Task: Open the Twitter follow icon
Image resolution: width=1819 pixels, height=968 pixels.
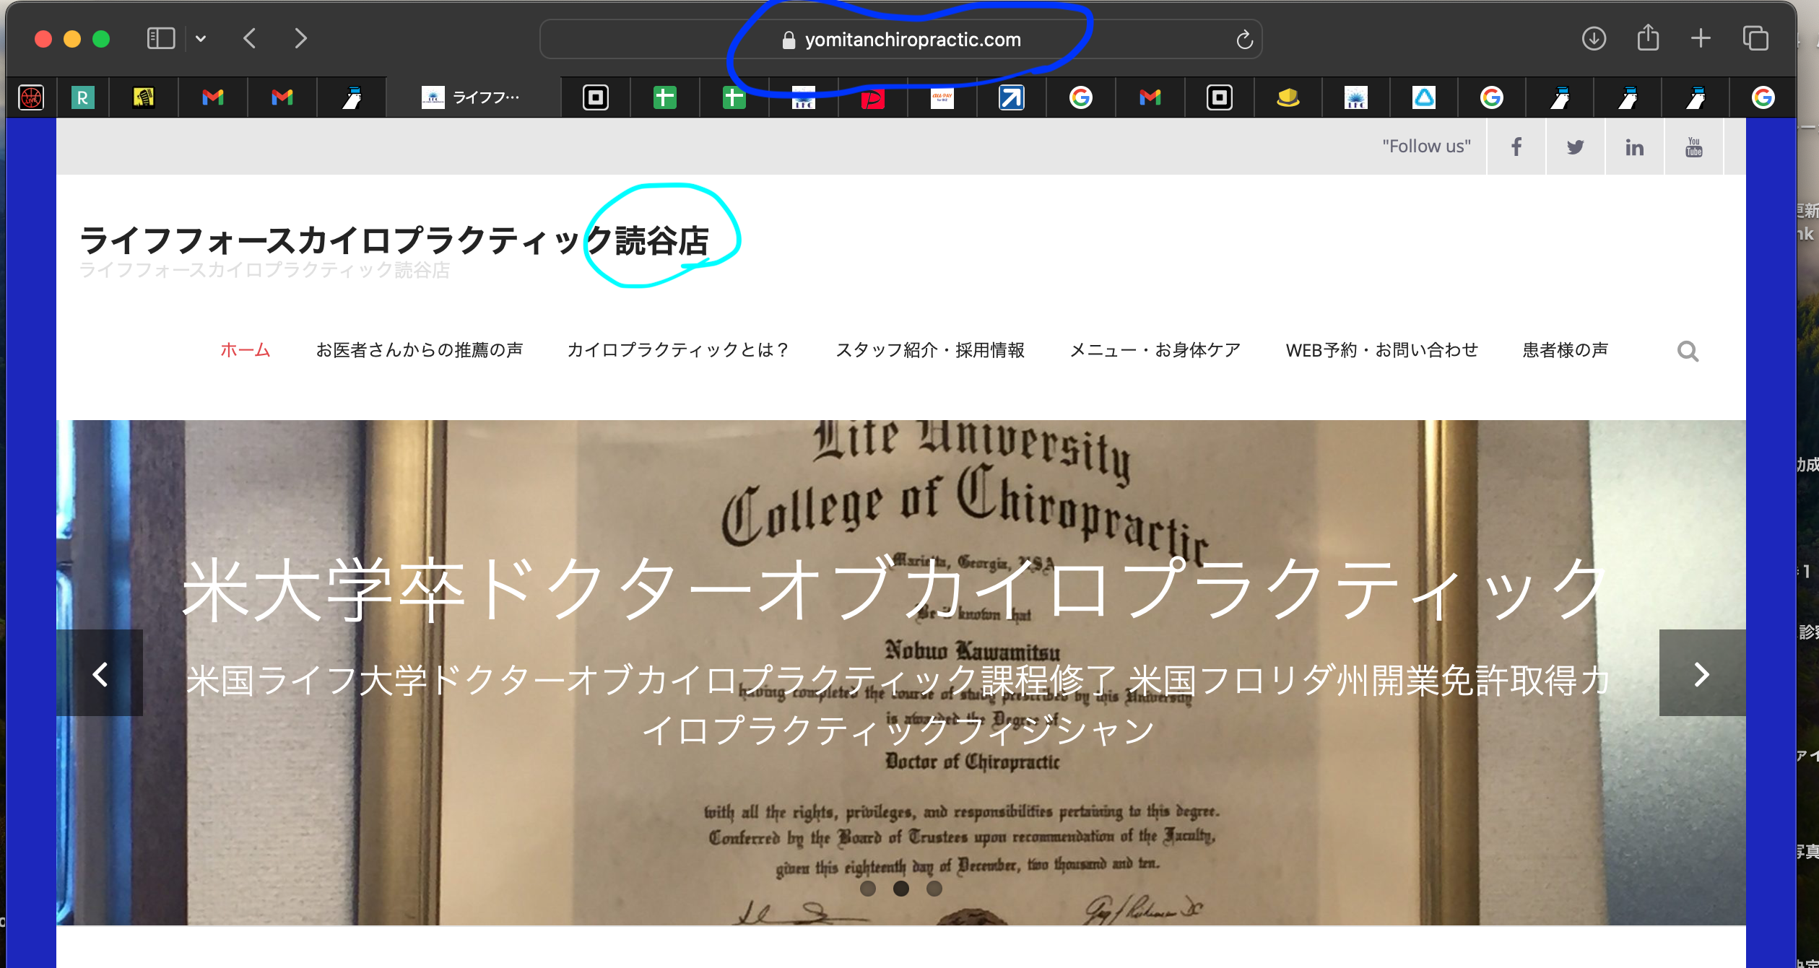Action: tap(1576, 147)
